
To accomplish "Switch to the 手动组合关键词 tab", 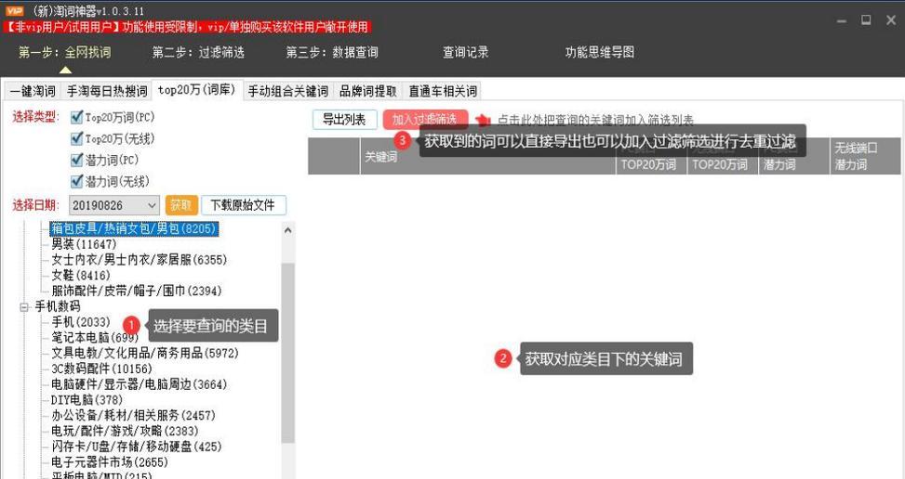I will (288, 91).
